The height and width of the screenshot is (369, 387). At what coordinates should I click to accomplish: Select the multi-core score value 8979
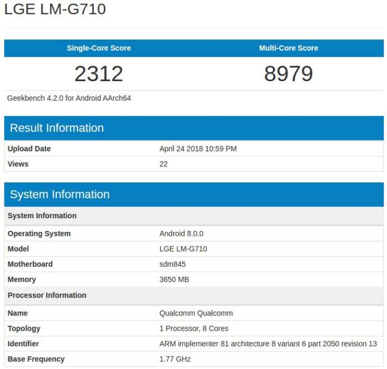tap(289, 73)
